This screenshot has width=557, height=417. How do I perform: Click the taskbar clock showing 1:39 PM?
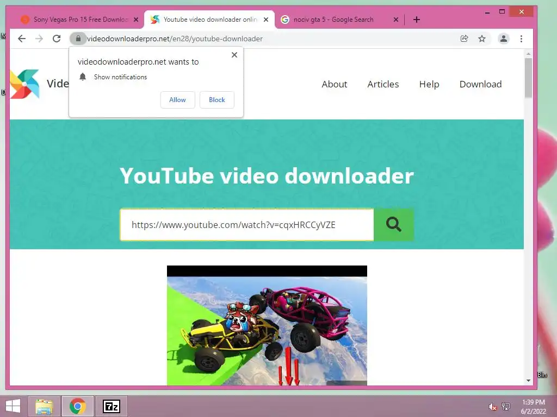(533, 406)
